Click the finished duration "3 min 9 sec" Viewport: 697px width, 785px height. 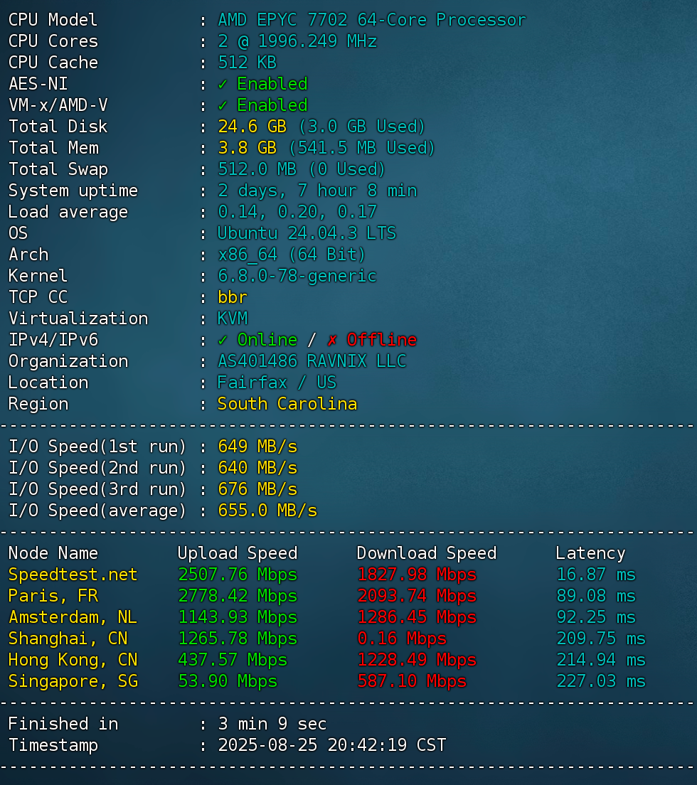coord(272,725)
